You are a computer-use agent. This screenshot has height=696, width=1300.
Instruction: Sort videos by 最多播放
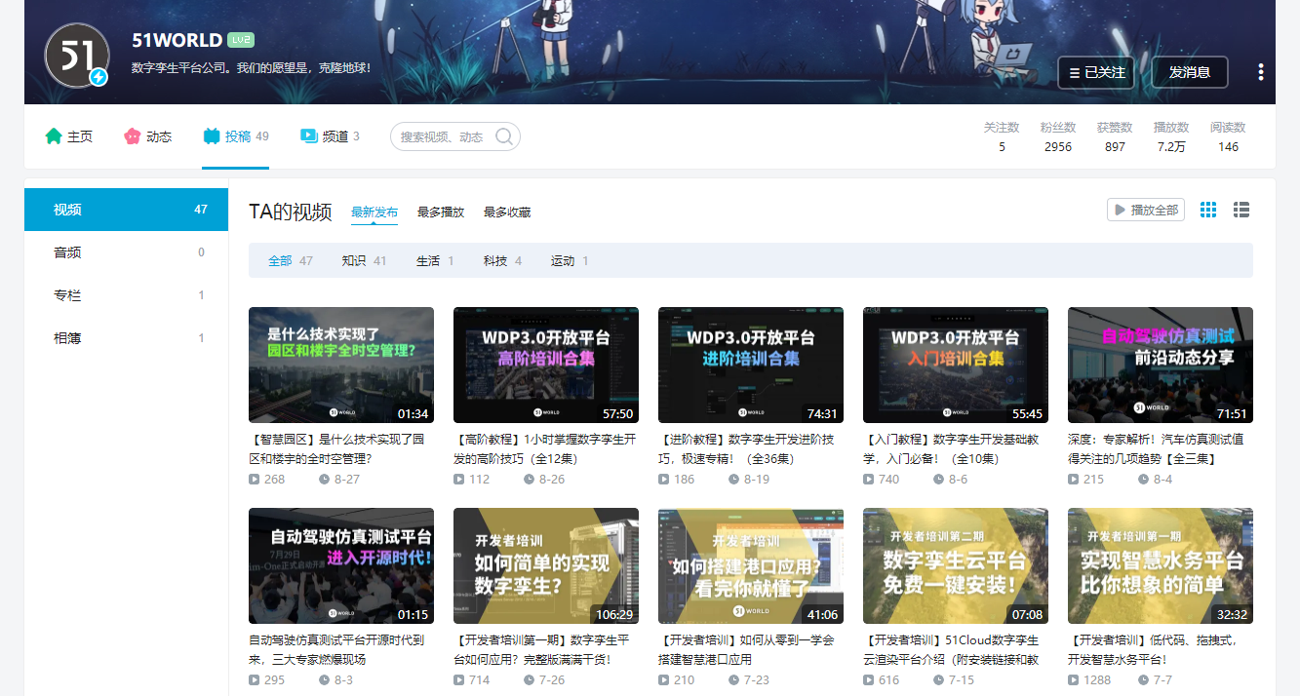(x=441, y=213)
